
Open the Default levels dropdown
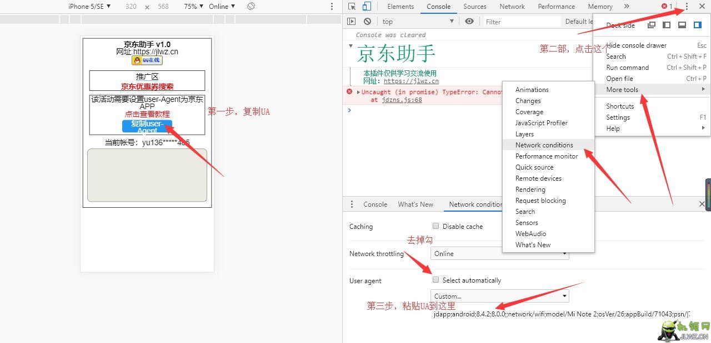coord(578,22)
